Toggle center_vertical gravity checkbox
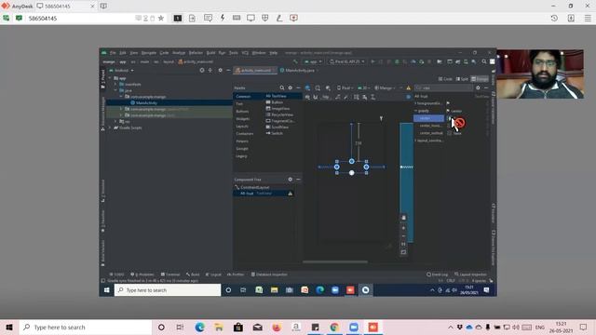The width and height of the screenshot is (596, 335). click(x=449, y=133)
